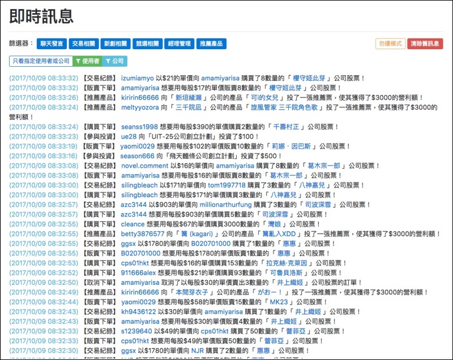Open company 灣娘 link
Screen dimensions: 453x360
point(274,224)
